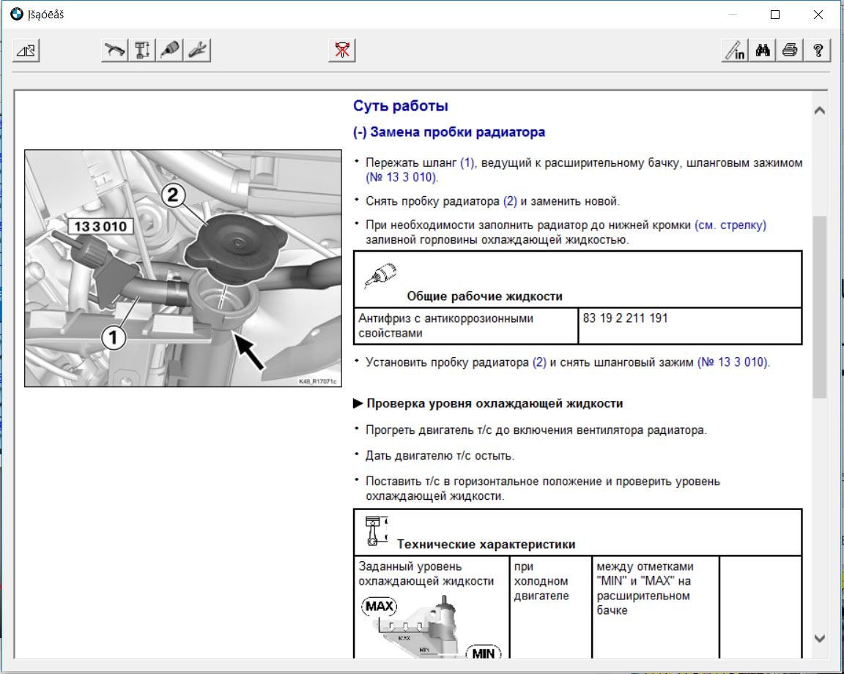Viewport: 844px width, 674px height.
Task: Open search with the binoculars icon
Action: coord(762,50)
